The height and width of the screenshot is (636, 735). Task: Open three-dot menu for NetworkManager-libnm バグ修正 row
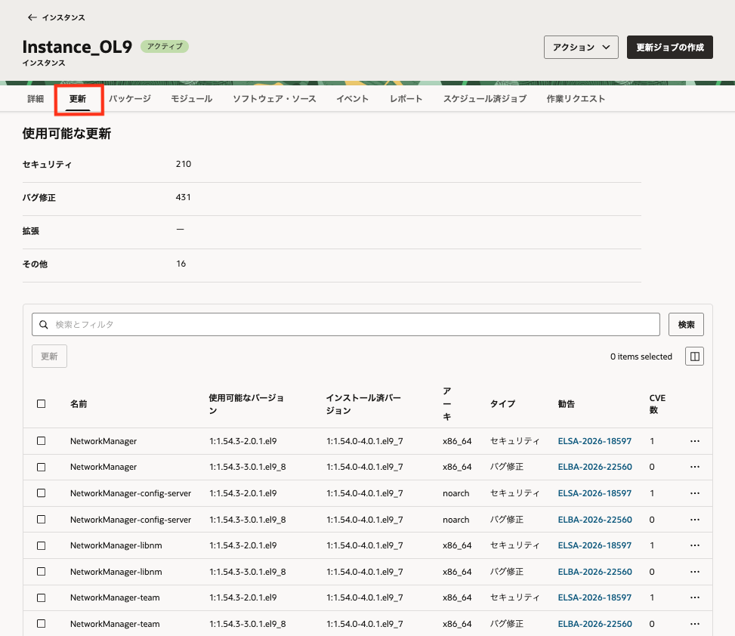(x=695, y=572)
